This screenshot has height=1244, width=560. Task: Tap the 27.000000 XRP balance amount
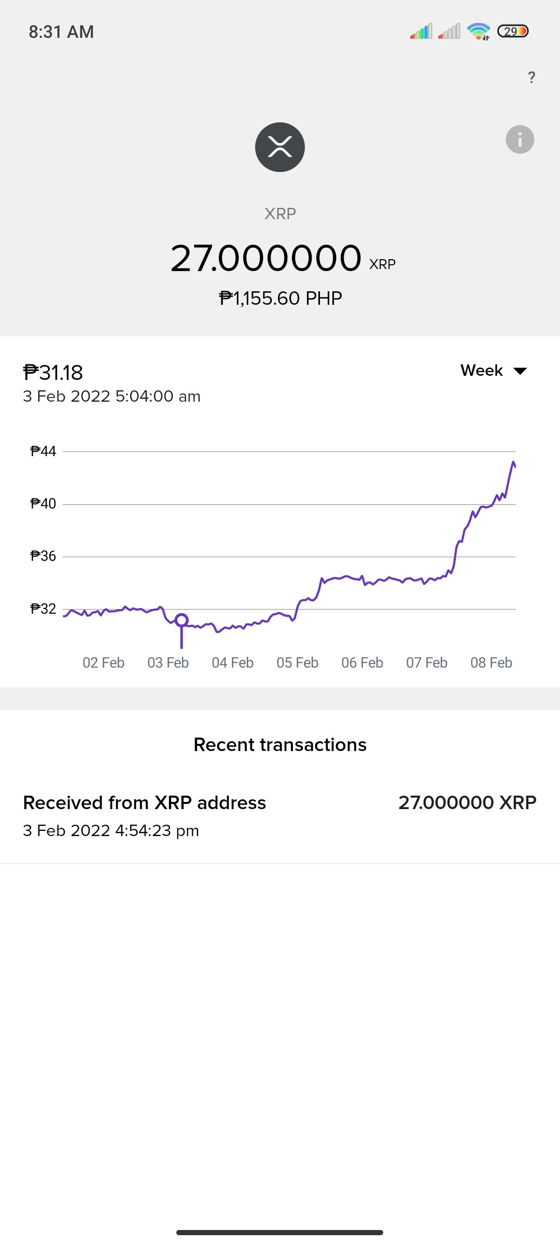(283, 258)
